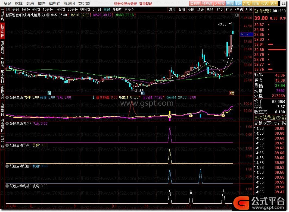Open the 妖股启动飞龙F indicator dropdown
Image resolution: width=289 pixels, height=212 pixels.
[x=7, y=124]
